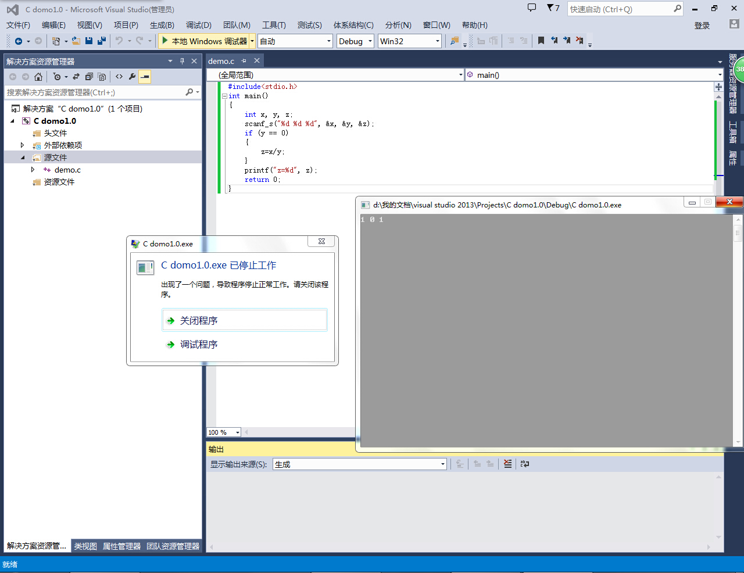This screenshot has height=573, width=744.
Task: Clear all output with the Clear All icon
Action: [507, 464]
